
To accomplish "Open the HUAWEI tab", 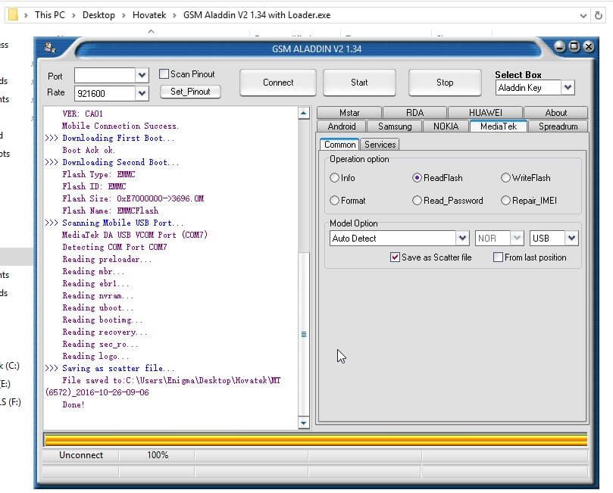I will (485, 113).
